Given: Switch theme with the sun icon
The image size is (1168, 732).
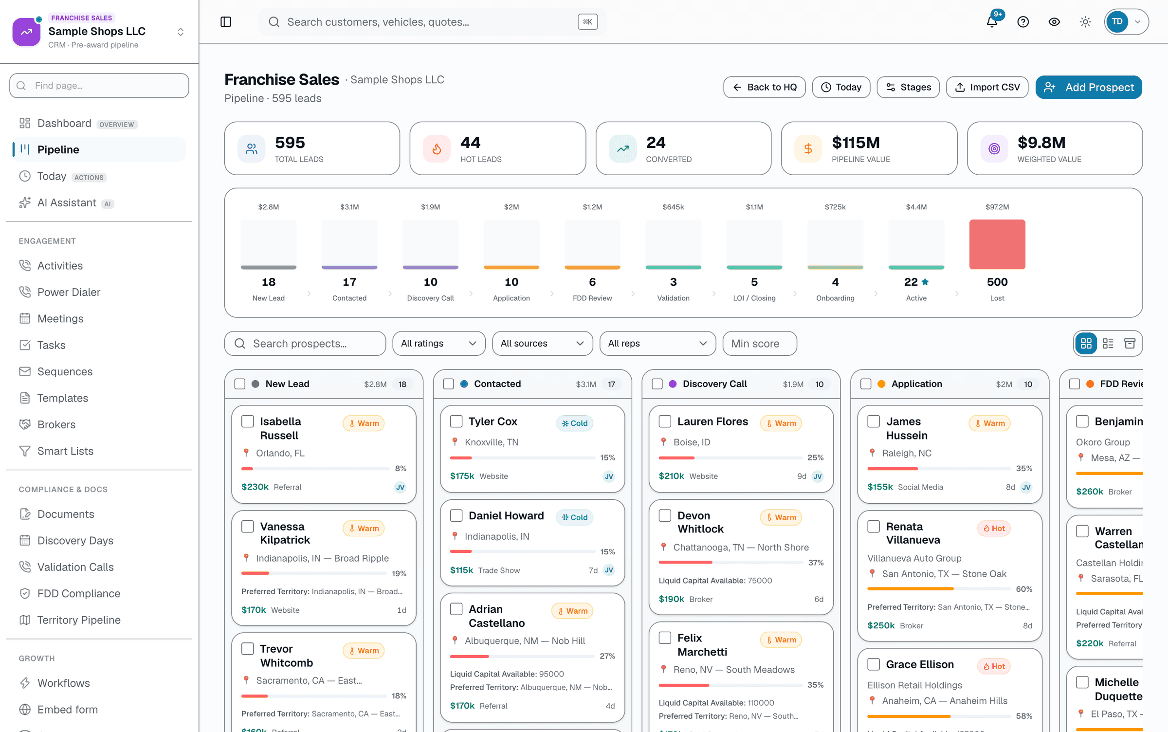Looking at the screenshot, I should pos(1085,22).
